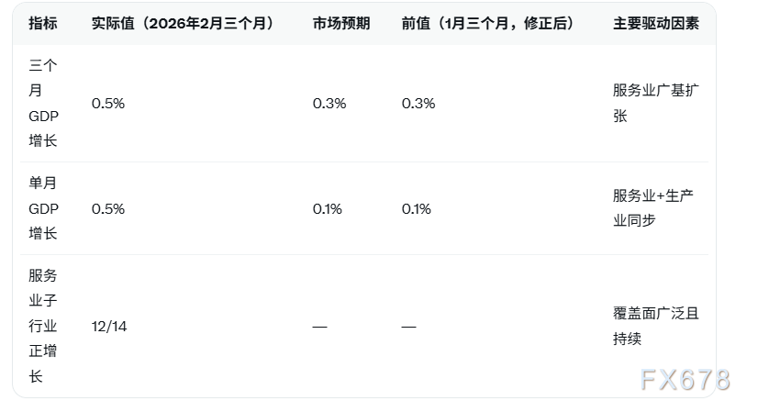Select the 市场预期 column header
The height and width of the screenshot is (412, 758).
340,24
